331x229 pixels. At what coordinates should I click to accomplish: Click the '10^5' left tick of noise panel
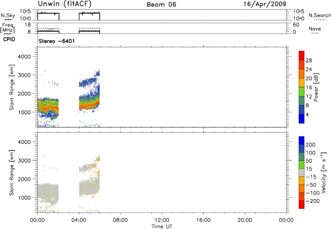tap(25, 12)
